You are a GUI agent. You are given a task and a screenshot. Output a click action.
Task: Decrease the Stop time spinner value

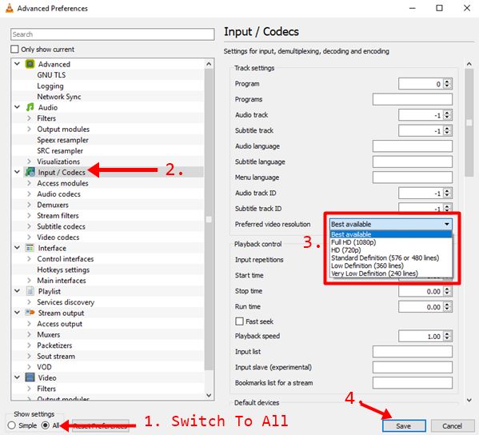tap(447, 293)
